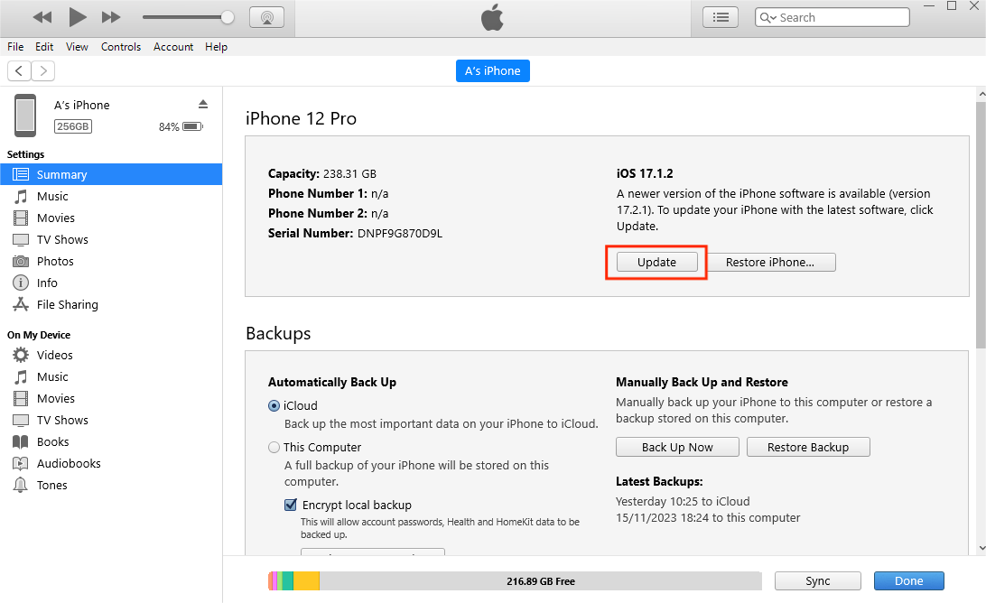Open Photos settings
This screenshot has width=986, height=603.
111,261
